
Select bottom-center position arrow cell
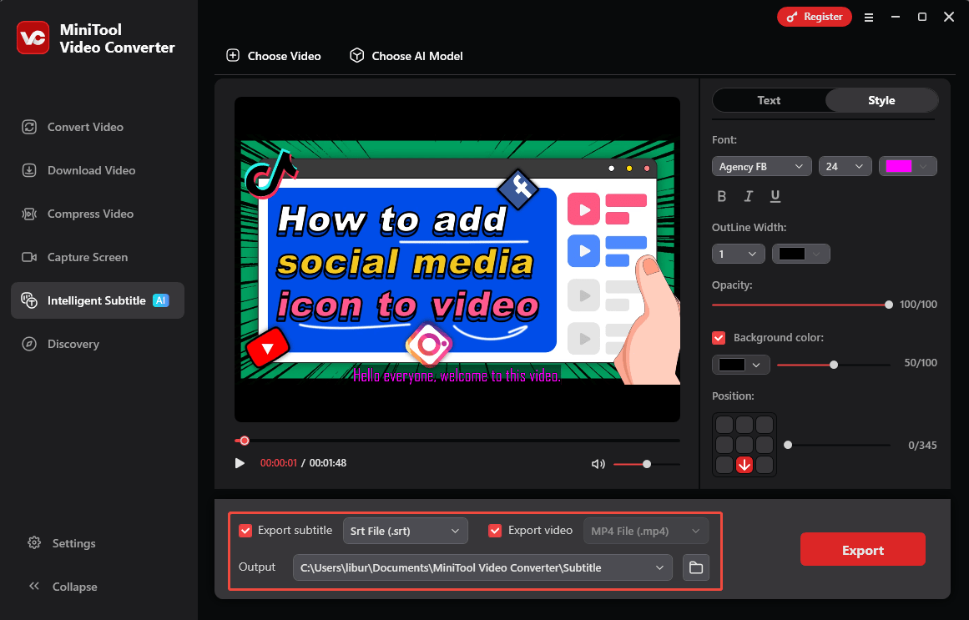point(744,465)
